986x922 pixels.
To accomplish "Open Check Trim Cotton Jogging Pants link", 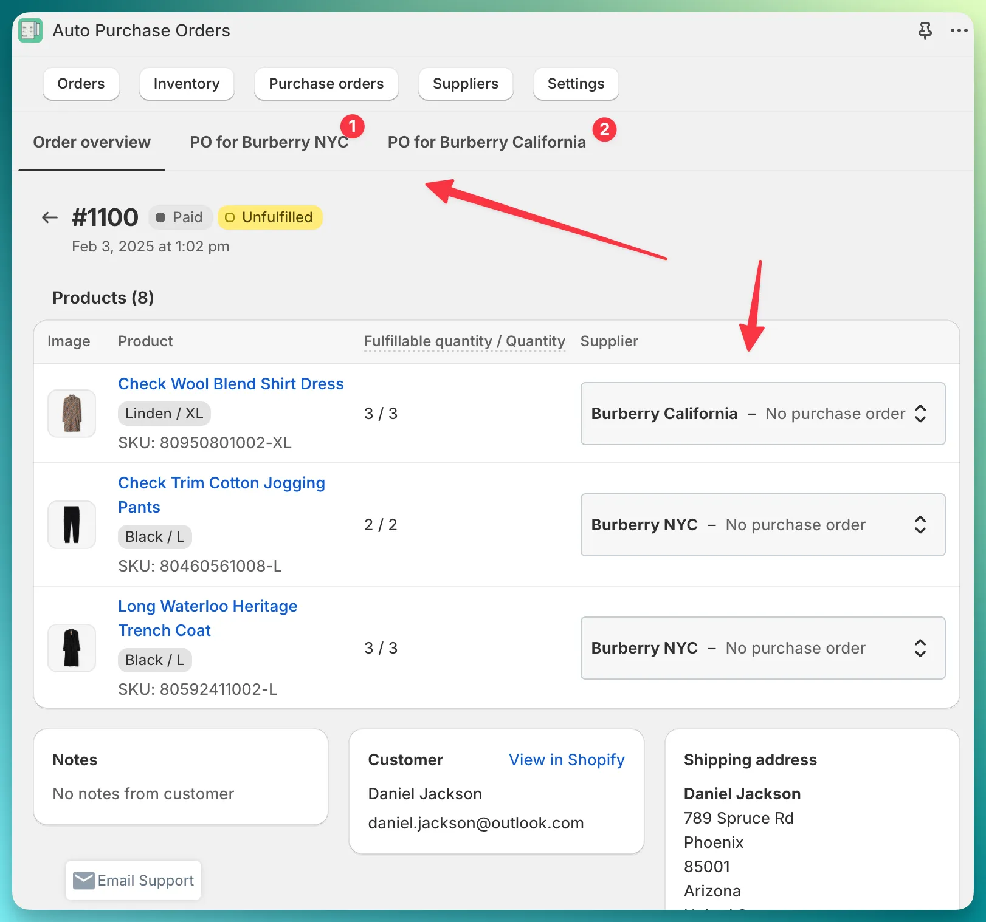I will tap(222, 495).
